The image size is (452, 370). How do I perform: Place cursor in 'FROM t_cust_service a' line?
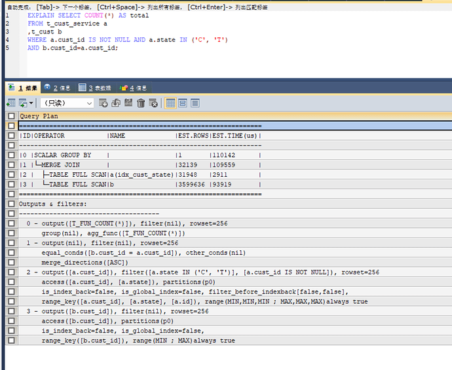[67, 24]
